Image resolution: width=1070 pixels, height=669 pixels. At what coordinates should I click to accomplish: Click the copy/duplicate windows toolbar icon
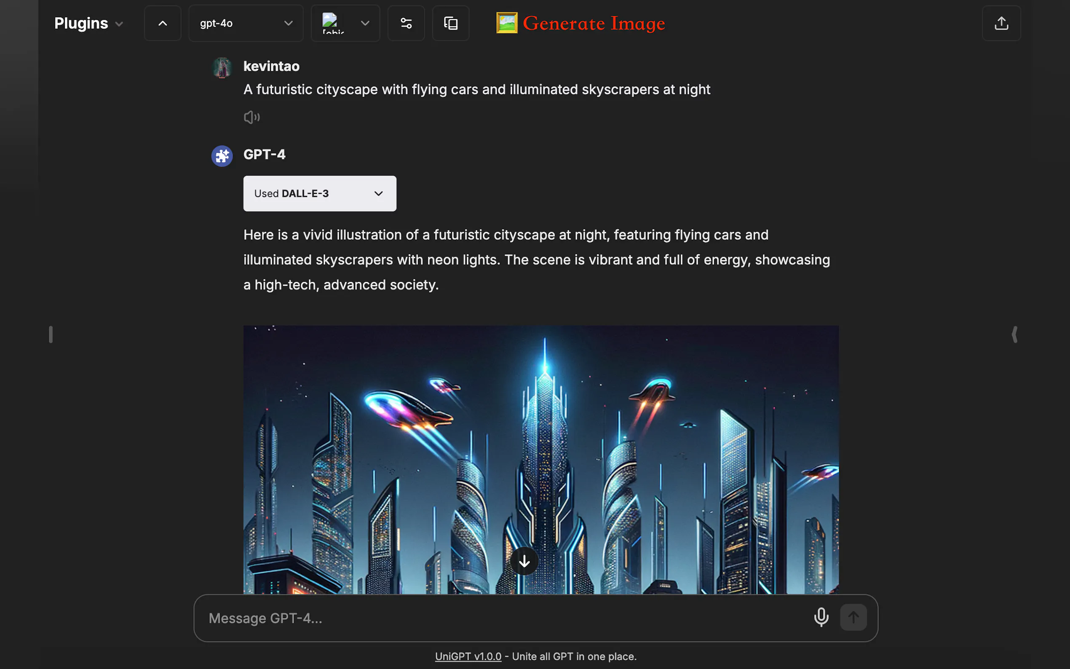[x=450, y=24]
